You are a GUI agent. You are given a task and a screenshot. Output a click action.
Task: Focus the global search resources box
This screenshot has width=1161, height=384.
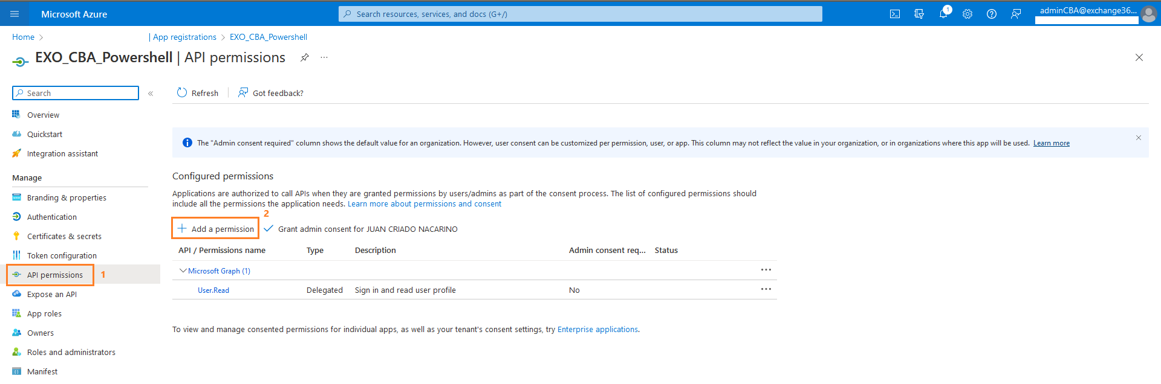[x=580, y=14]
